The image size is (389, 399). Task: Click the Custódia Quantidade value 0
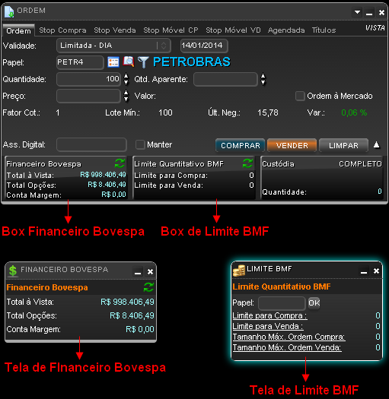pyautogui.click(x=380, y=192)
